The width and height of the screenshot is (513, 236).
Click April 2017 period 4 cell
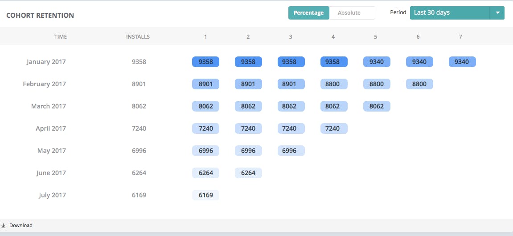333,128
